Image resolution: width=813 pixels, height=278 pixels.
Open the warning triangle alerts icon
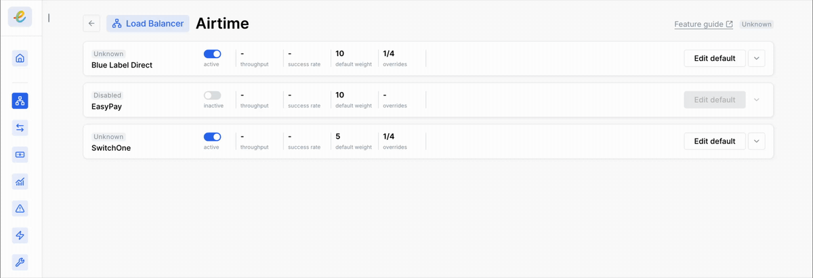pyautogui.click(x=20, y=208)
